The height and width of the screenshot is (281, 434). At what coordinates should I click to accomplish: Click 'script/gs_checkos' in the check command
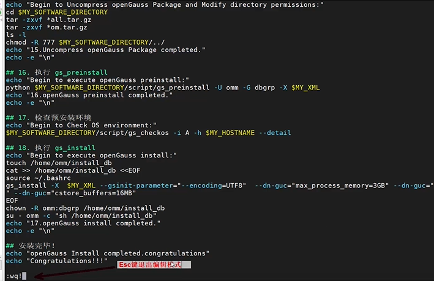click(x=134, y=133)
